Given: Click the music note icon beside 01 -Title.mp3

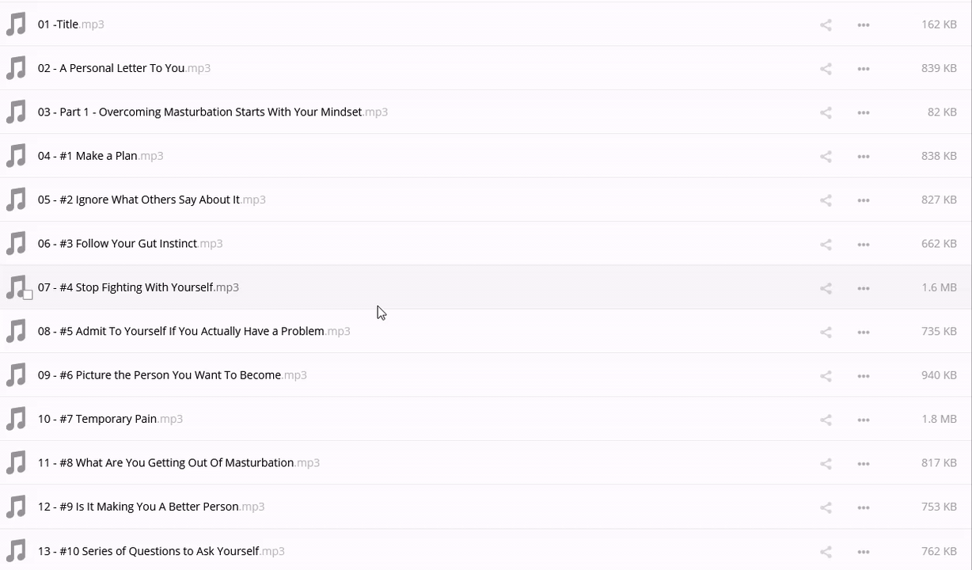Looking at the screenshot, I should tap(16, 25).
